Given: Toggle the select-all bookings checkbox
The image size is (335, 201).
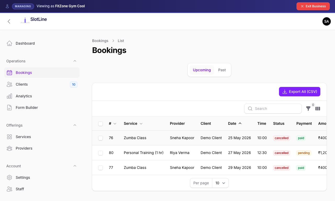Looking at the screenshot, I should point(100,124).
